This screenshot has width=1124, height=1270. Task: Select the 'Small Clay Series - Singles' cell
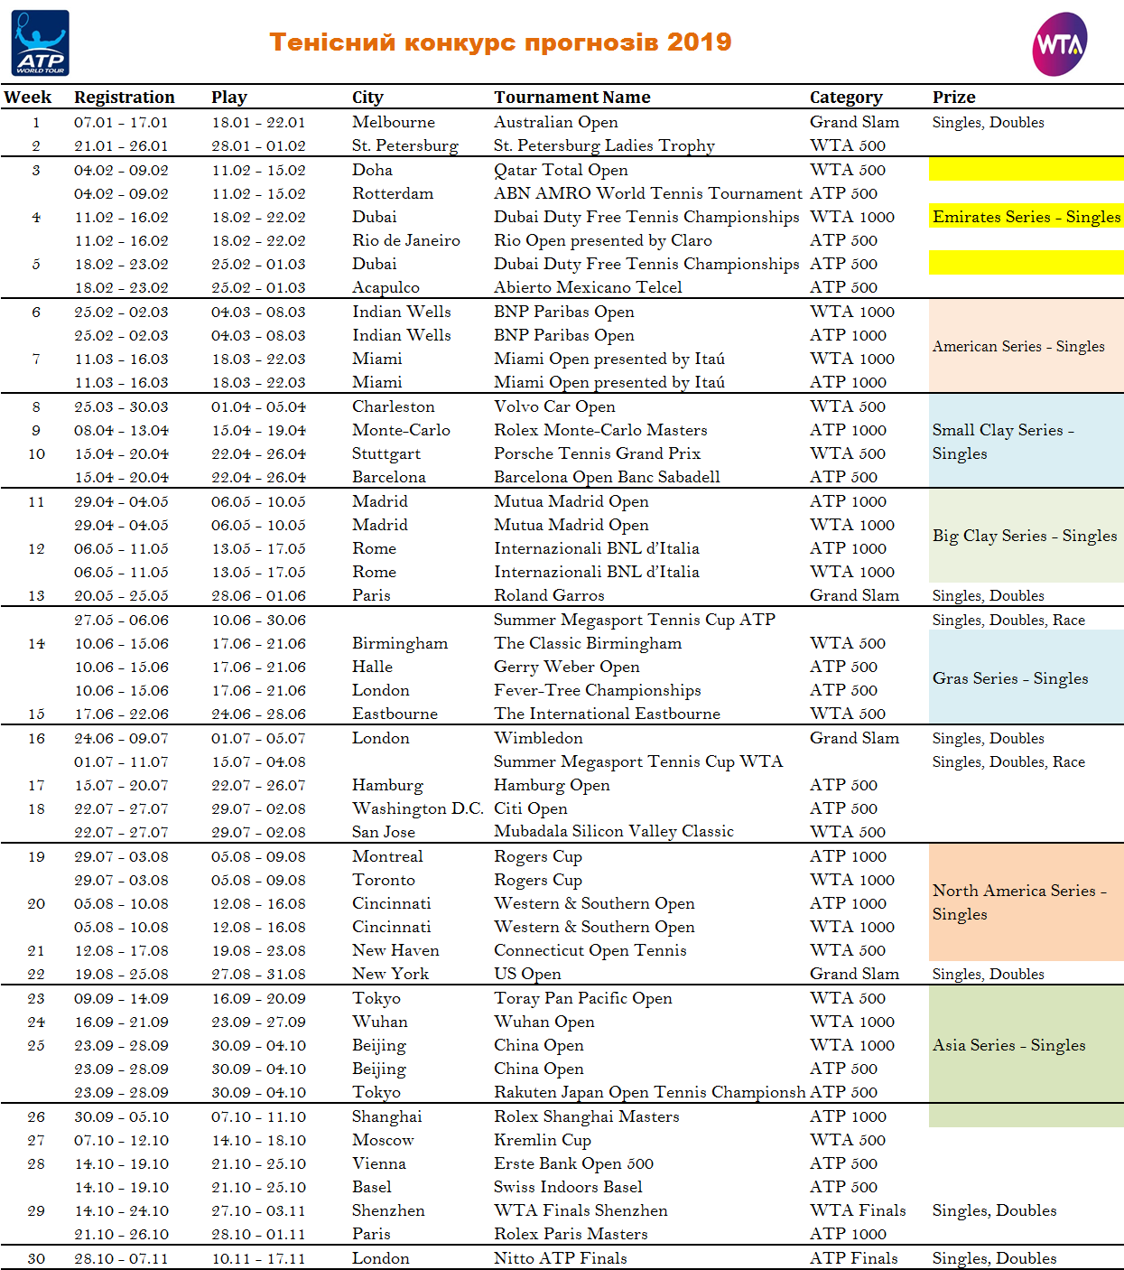[1026, 442]
